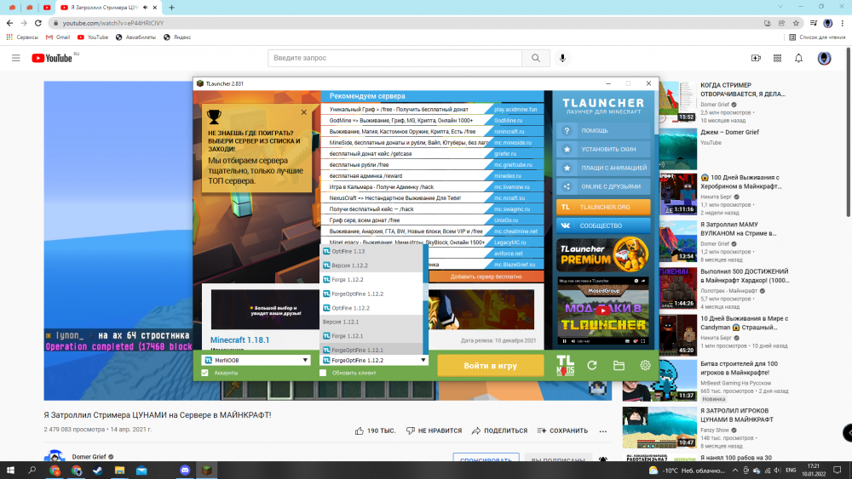Viewport: 852px width, 479px height.
Task: Select Версия 1.12.2 in version list
Action: 371,265
